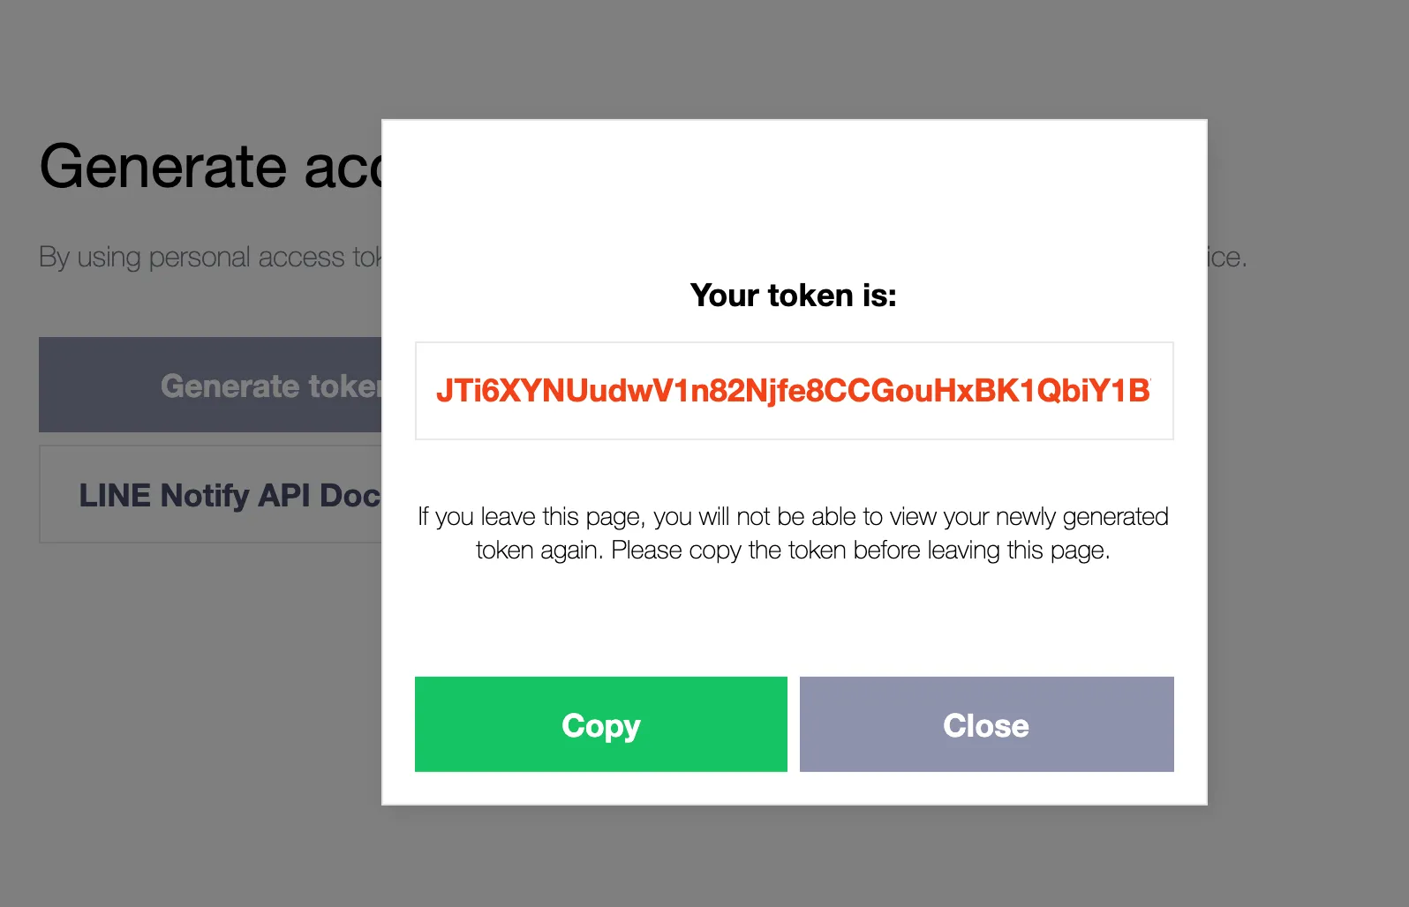Click the 'Your token is:' heading
The width and height of the screenshot is (1409, 907).
coord(793,295)
